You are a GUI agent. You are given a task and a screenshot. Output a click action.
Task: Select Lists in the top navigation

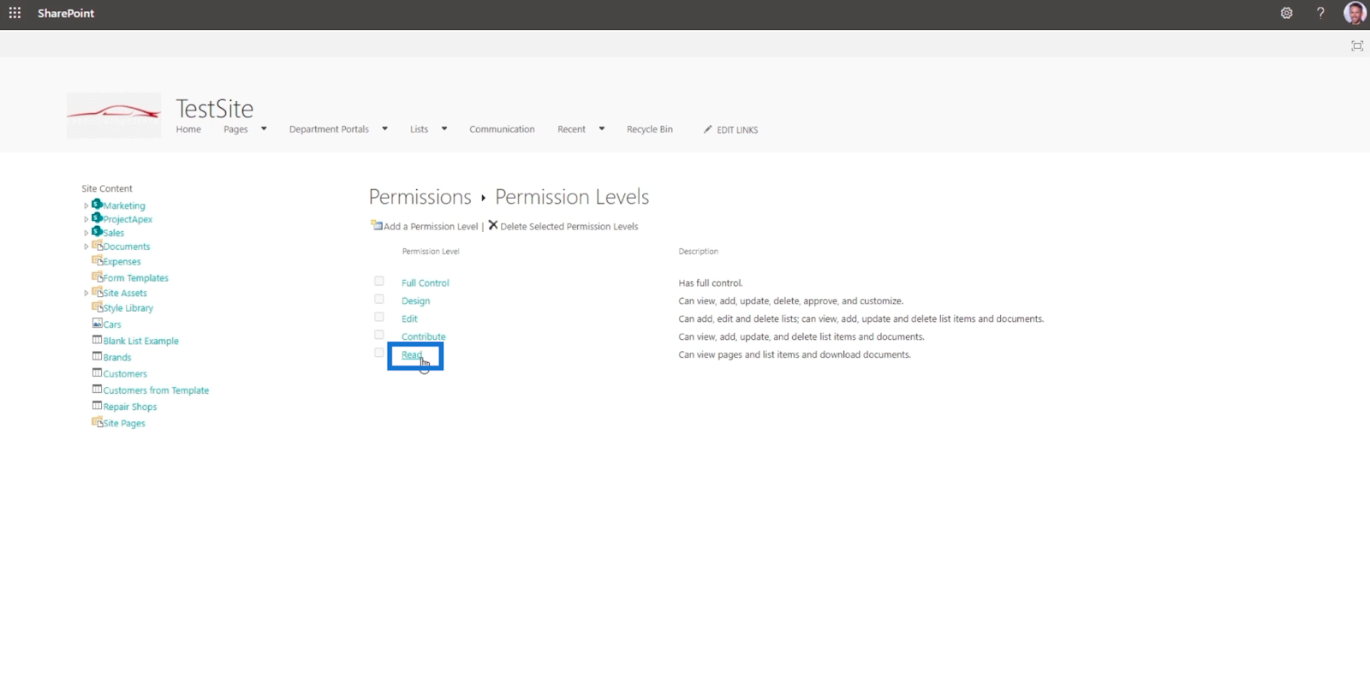point(419,129)
